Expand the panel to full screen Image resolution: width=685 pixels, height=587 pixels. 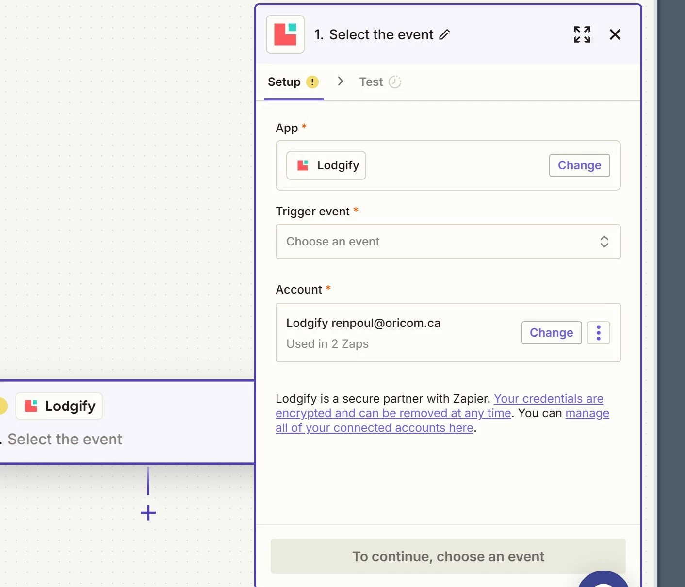coord(582,34)
